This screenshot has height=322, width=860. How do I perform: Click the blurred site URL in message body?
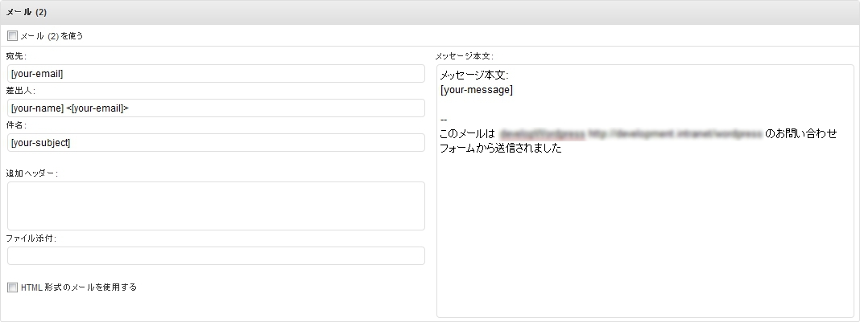pyautogui.click(x=675, y=133)
